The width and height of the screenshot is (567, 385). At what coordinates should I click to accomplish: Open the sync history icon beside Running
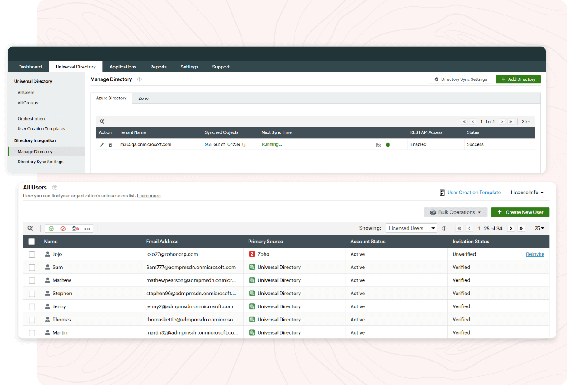(x=378, y=145)
